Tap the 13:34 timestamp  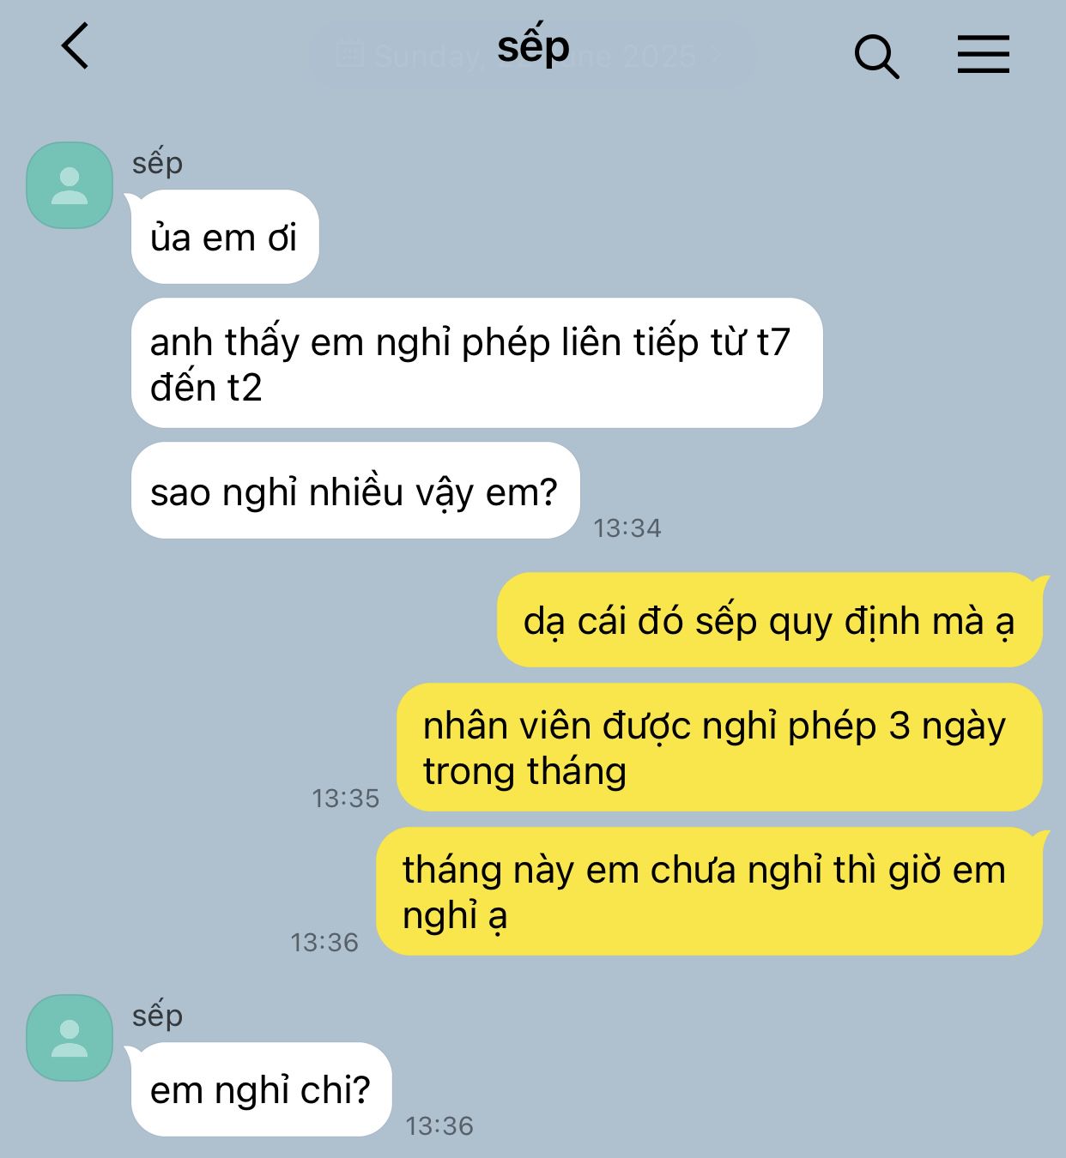627,528
